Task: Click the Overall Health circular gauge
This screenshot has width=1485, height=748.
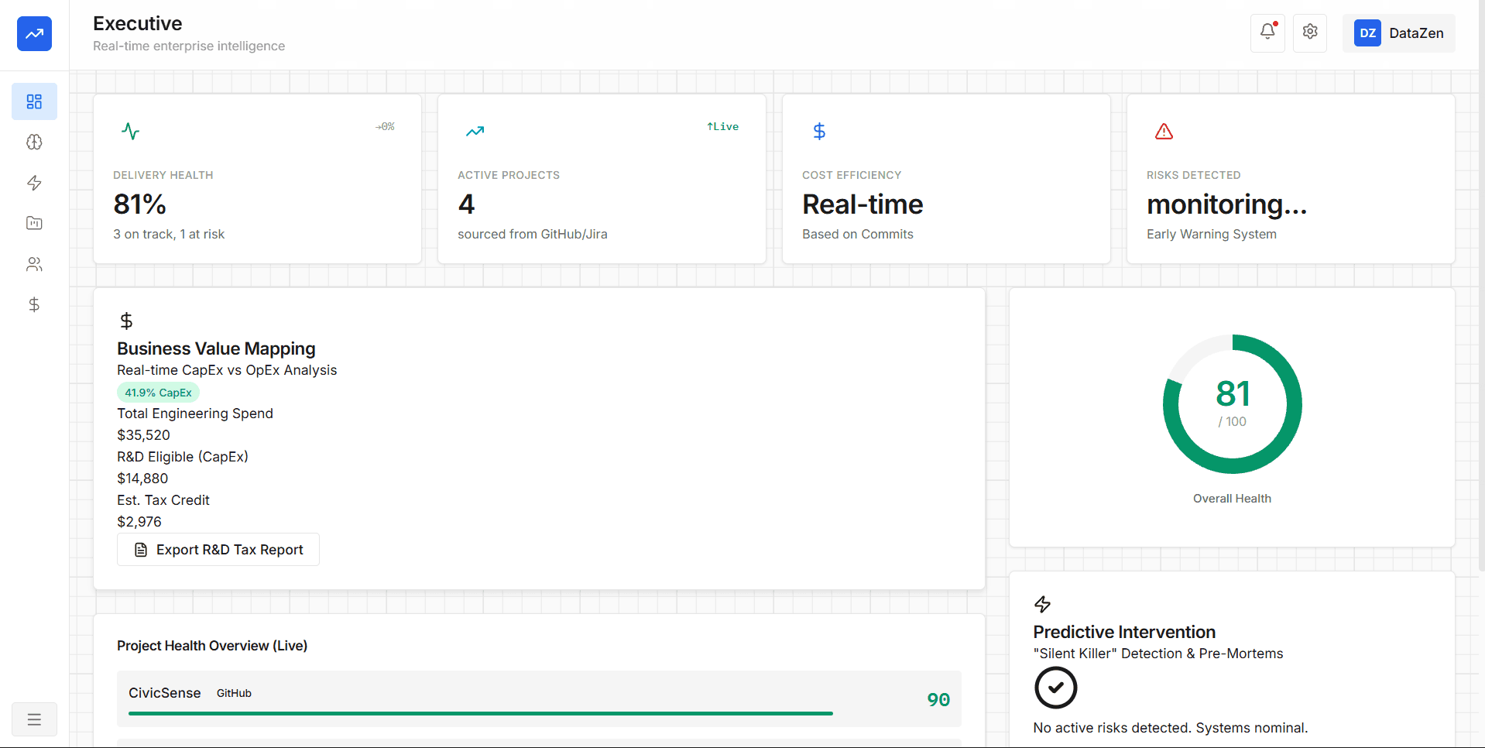Action: click(1232, 404)
